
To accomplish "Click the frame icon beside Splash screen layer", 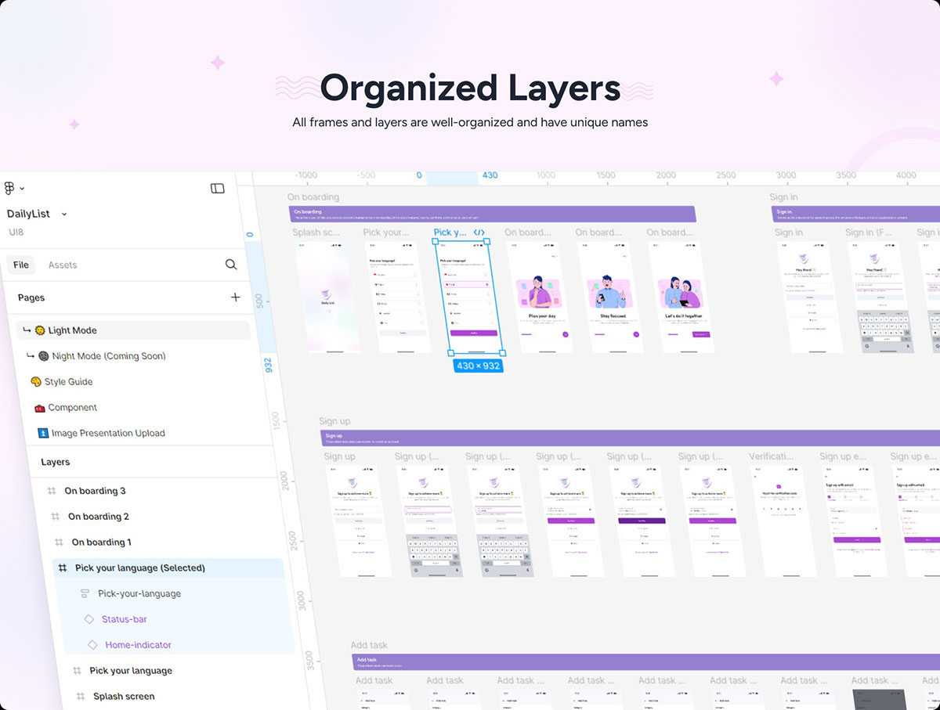I will 81,696.
